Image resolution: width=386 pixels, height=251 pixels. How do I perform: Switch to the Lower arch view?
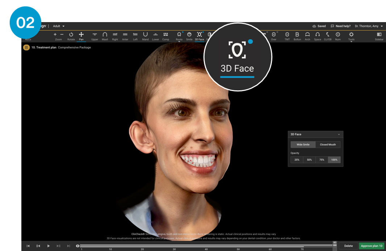pos(155,36)
